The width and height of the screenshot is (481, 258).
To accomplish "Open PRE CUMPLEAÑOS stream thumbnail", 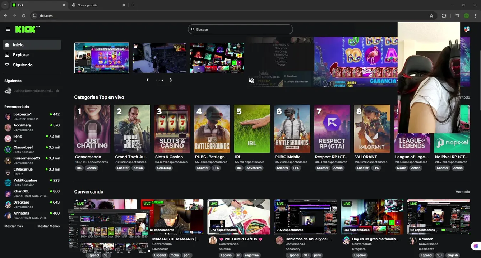I will pos(239,217).
